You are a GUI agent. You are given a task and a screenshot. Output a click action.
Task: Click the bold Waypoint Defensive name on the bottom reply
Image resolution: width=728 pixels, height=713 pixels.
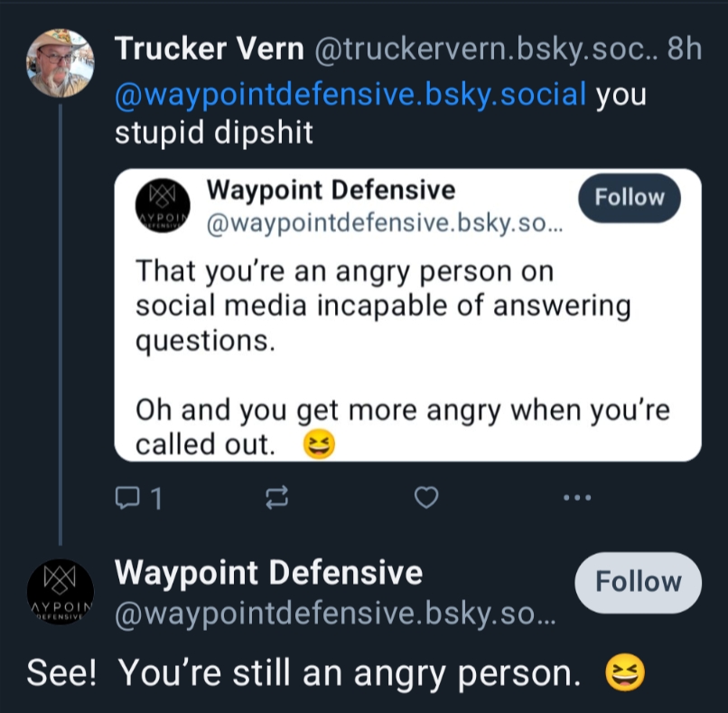point(268,572)
